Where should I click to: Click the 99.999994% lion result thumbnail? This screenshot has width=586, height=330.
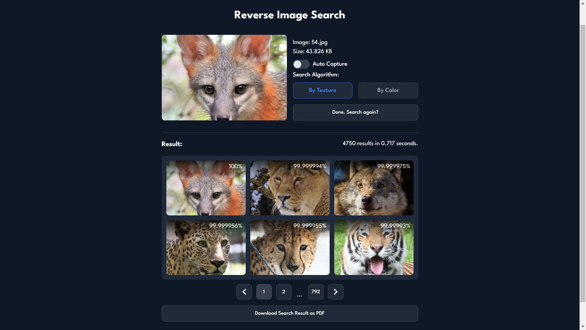289,187
